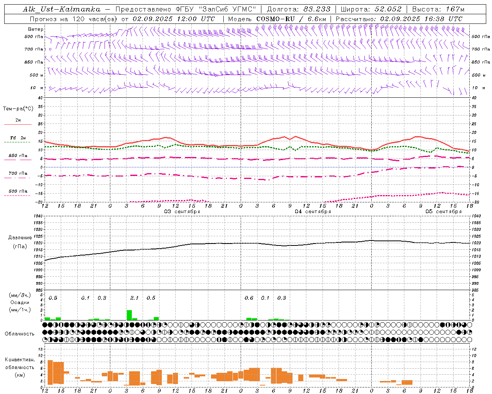Click the 2м legend line sample
The width and height of the screenshot is (492, 394).
coord(18,124)
